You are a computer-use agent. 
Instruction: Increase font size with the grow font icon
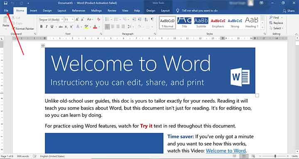point(77,20)
